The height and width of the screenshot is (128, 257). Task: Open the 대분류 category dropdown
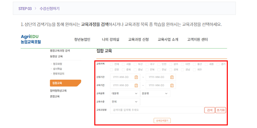pyautogui.click(x=125, y=93)
